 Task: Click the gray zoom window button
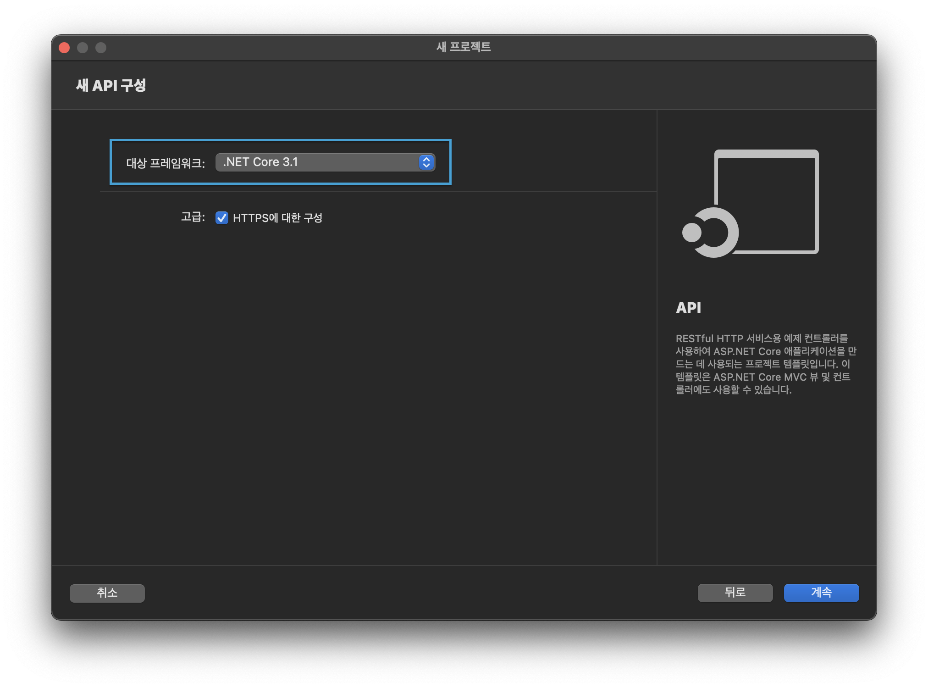coord(101,48)
